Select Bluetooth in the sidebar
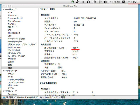This screenshot has width=140, height=105. click(13, 15)
